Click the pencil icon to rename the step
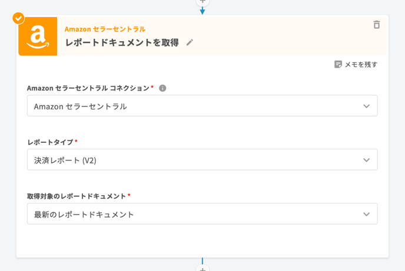Image resolution: width=405 pixels, height=271 pixels. click(x=190, y=42)
